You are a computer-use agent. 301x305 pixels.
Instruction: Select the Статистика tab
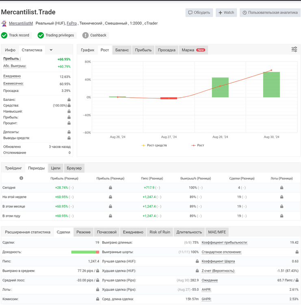pos(32,50)
